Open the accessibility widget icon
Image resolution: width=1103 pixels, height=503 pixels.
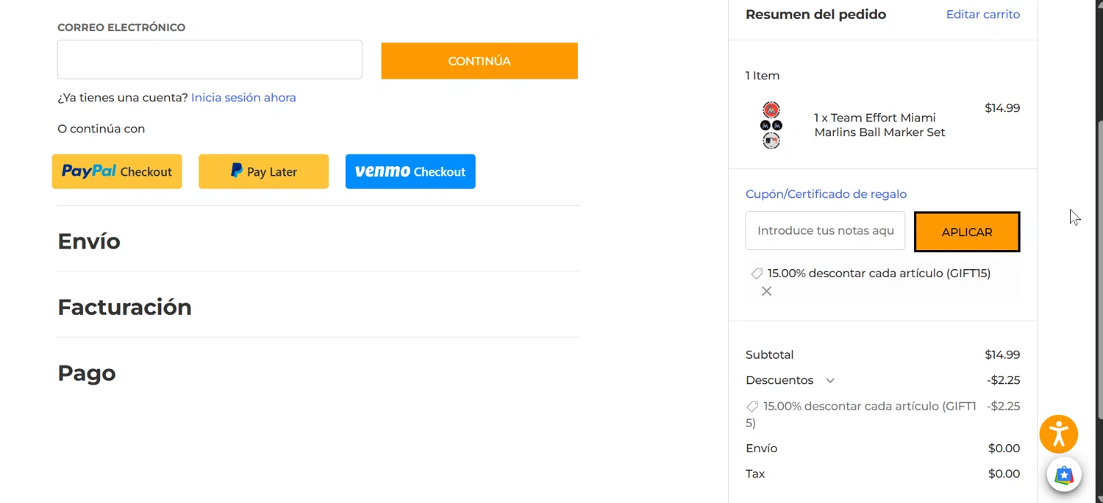1058,434
